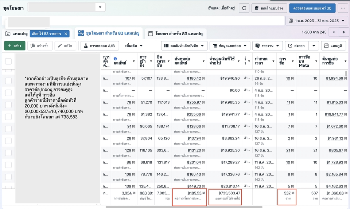Click the cost per result ฿186.42 link
Image resolution: width=350 pixels, height=209 pixels.
coord(194,78)
